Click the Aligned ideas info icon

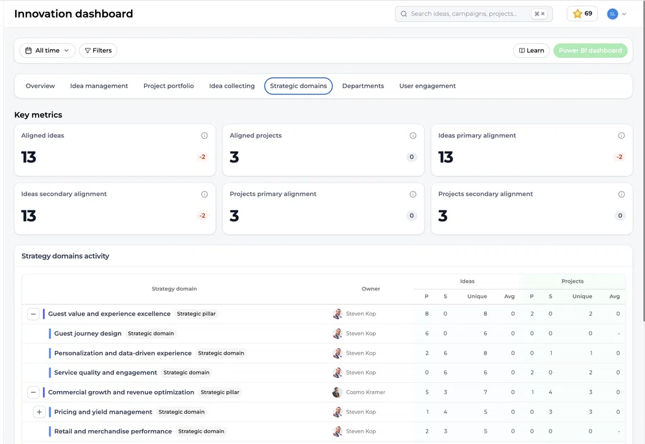[x=205, y=135]
